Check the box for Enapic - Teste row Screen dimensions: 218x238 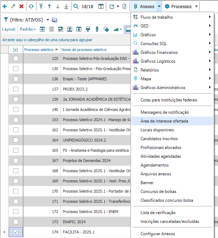pos(16,79)
